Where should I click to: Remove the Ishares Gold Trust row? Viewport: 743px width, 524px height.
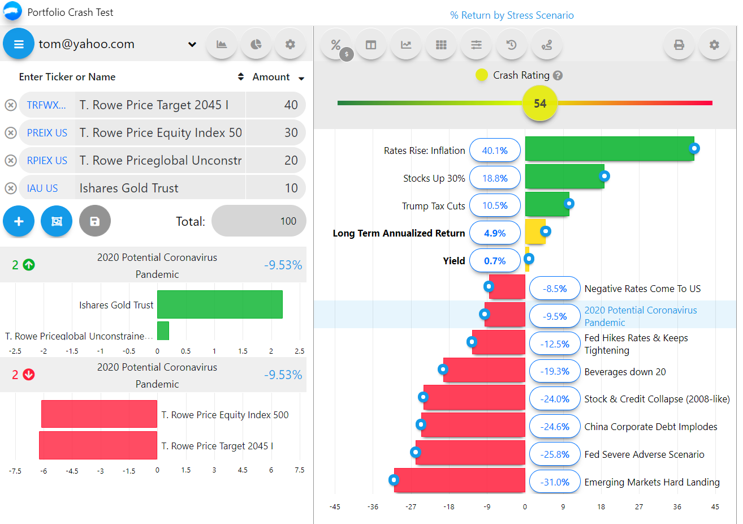10,188
